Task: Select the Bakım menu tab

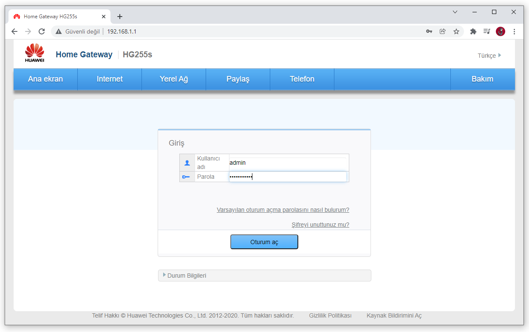Action: point(482,79)
